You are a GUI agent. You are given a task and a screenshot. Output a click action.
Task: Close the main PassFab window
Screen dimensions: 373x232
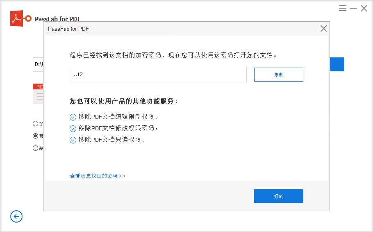[364, 8]
